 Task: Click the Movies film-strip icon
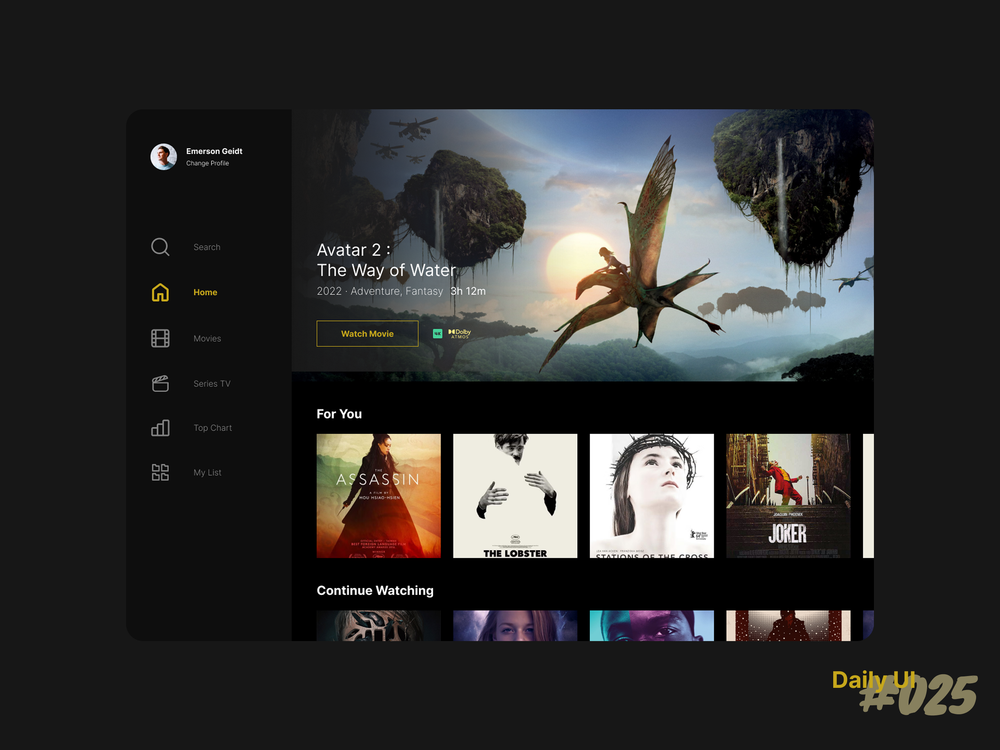click(x=160, y=338)
